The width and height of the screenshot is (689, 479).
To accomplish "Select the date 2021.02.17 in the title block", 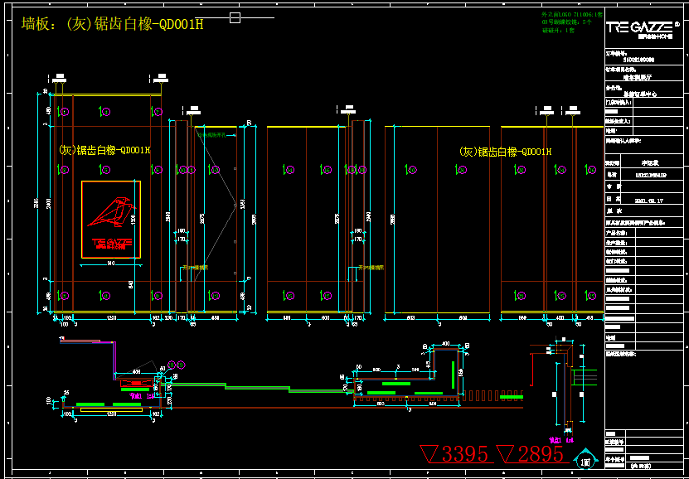I will point(648,201).
